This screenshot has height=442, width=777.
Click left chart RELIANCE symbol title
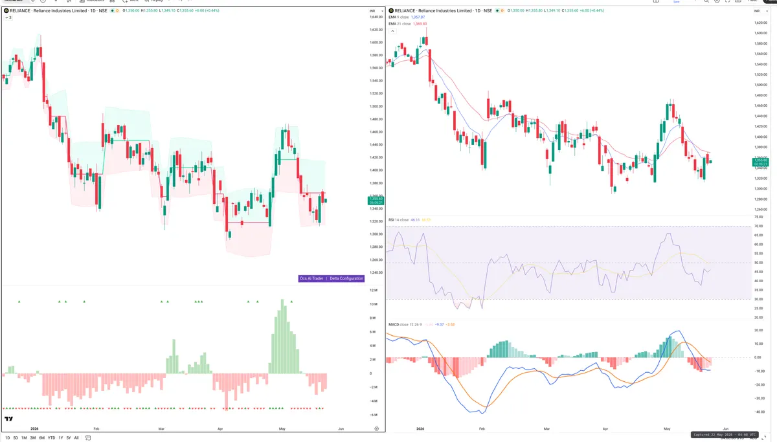point(58,10)
